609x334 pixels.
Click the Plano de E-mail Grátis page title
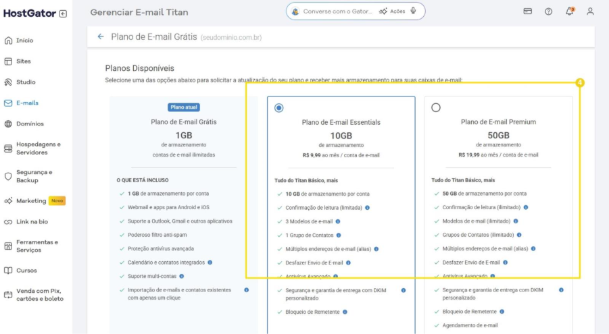pyautogui.click(x=154, y=37)
